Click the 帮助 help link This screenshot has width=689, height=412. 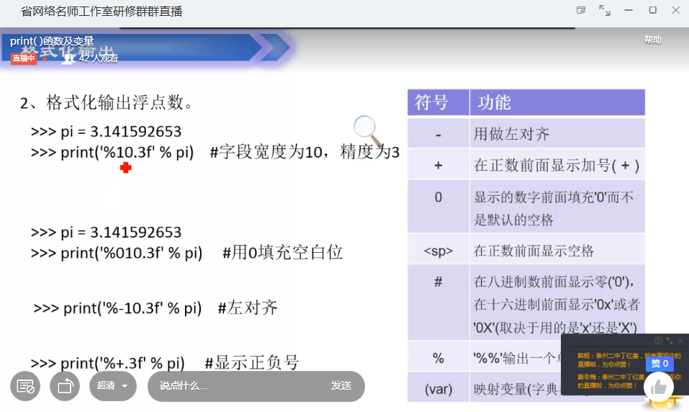[652, 40]
